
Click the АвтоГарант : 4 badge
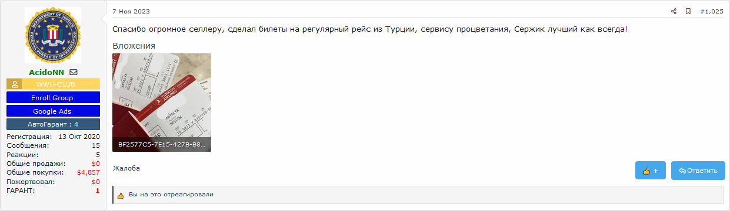coord(53,124)
